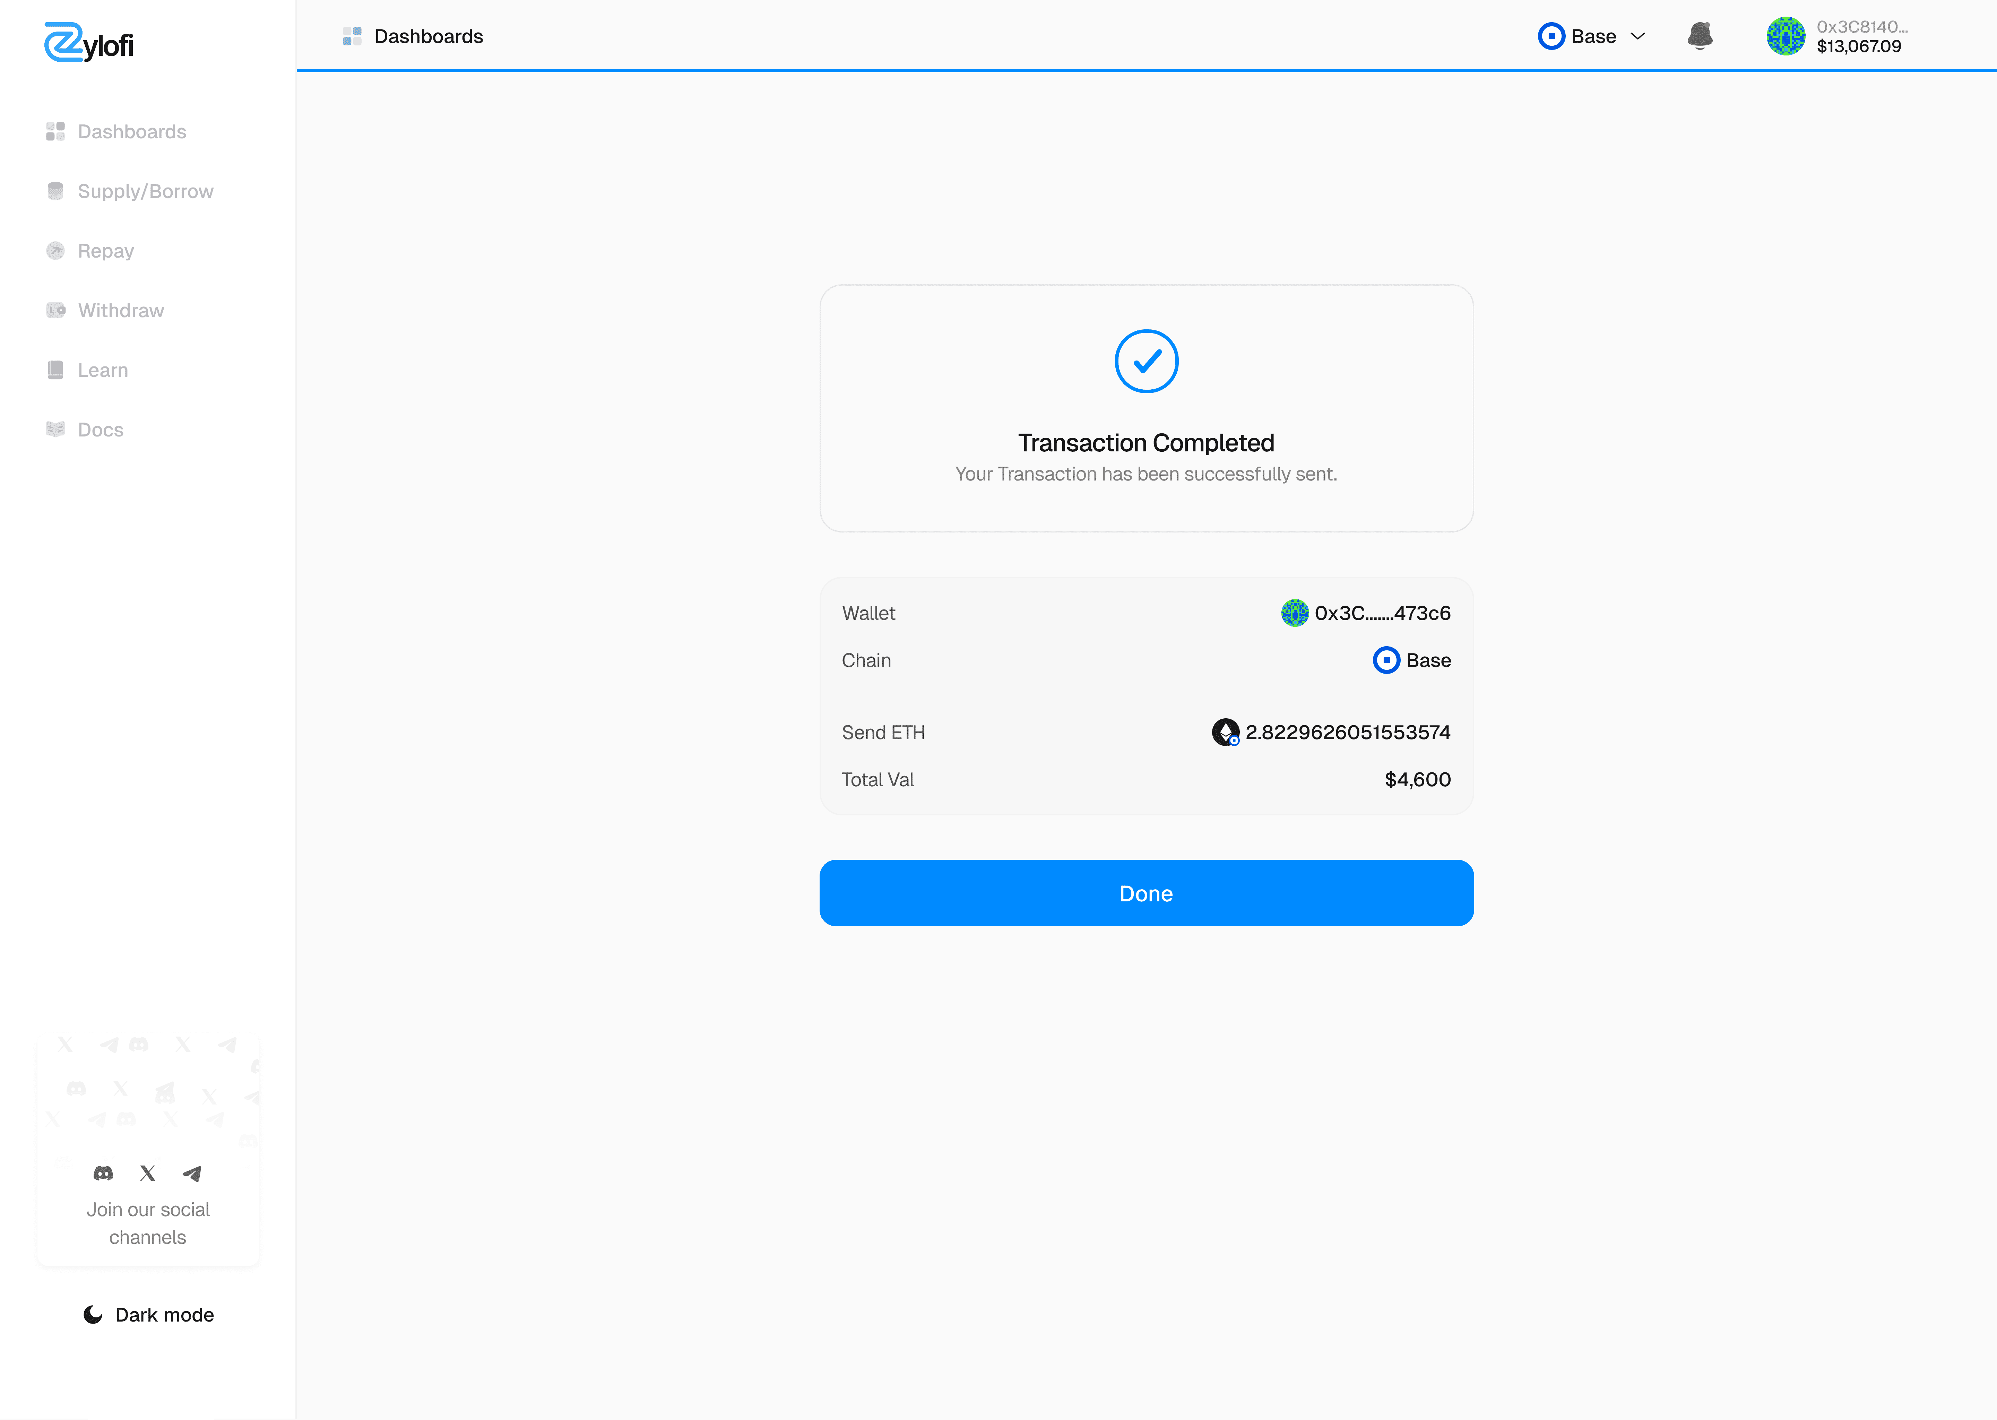Screen dimensions: 1997x1420
Task: Click the Learn sidebar item
Action: coord(102,370)
